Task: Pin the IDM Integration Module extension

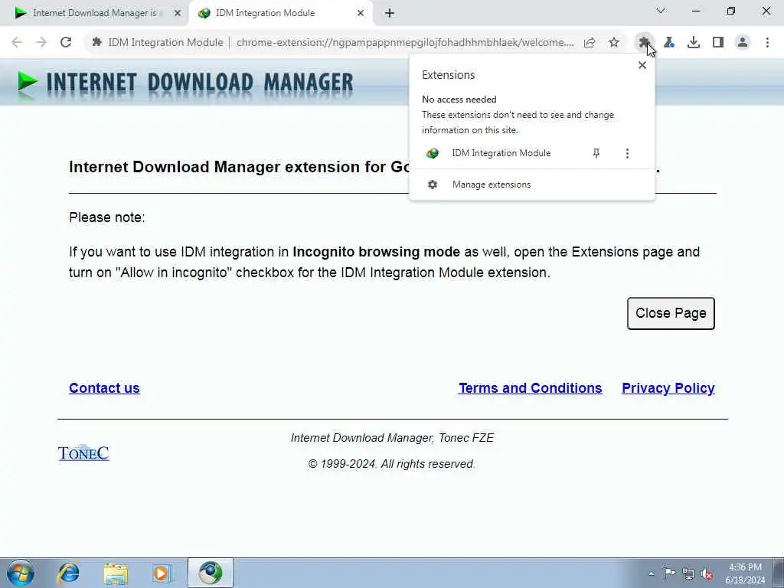Action: coord(596,153)
